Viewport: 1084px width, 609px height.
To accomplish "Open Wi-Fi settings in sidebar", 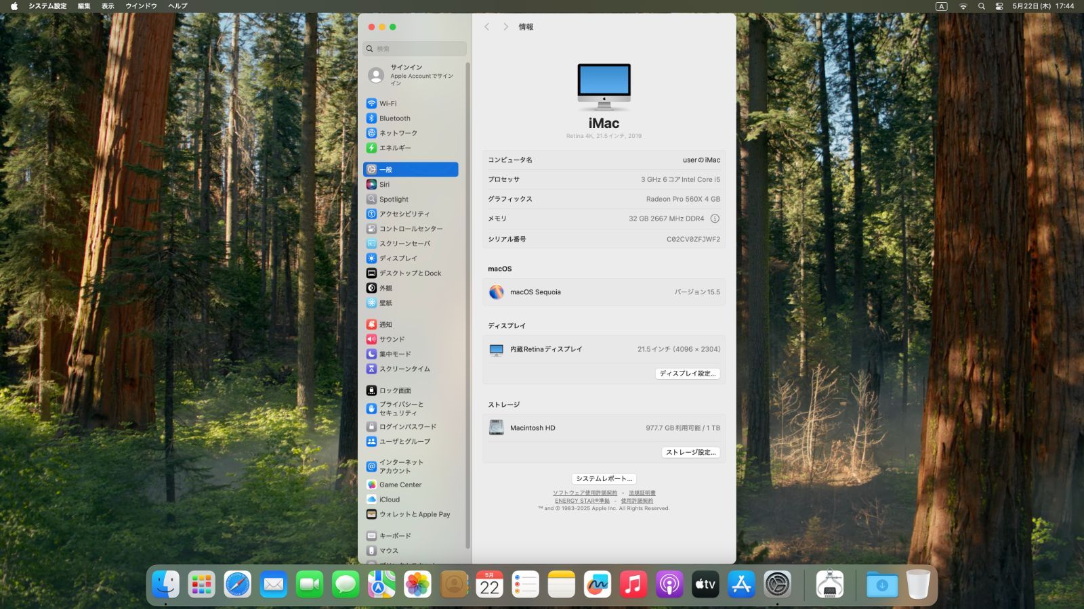I will [411, 104].
